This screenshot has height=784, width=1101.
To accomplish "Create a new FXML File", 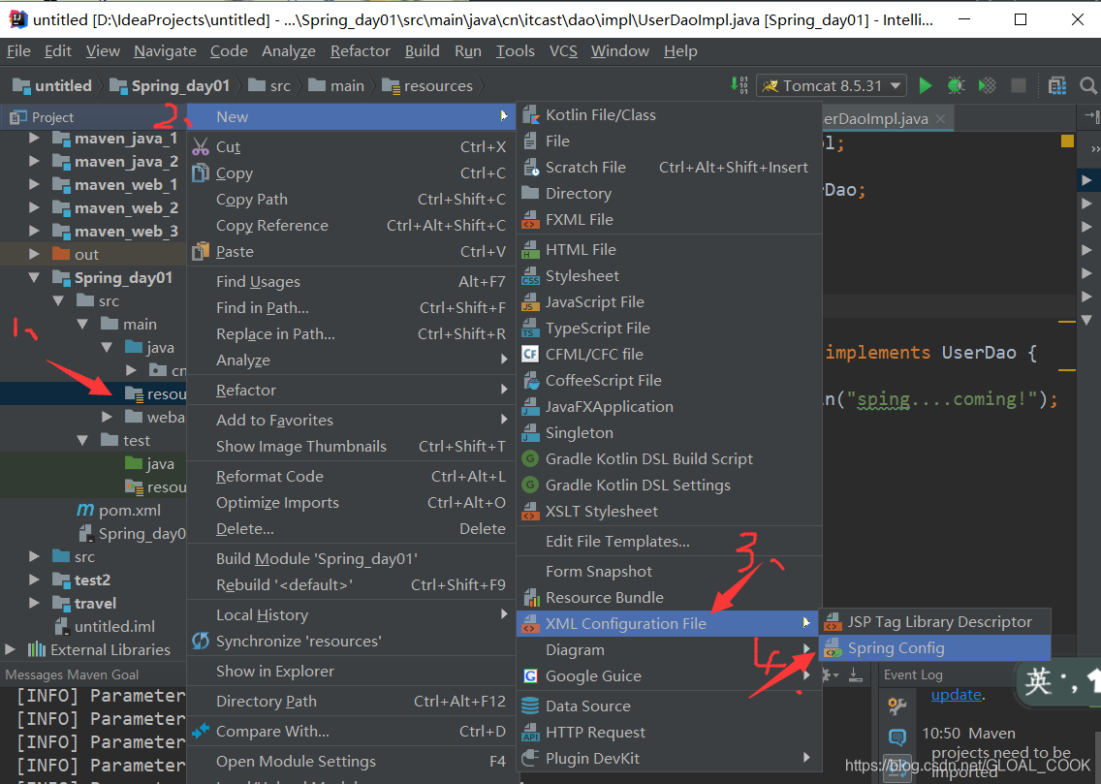I will point(669,220).
